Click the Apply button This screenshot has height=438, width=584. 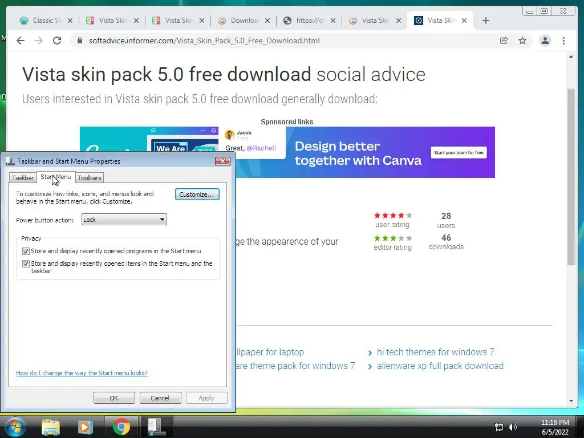coord(206,398)
